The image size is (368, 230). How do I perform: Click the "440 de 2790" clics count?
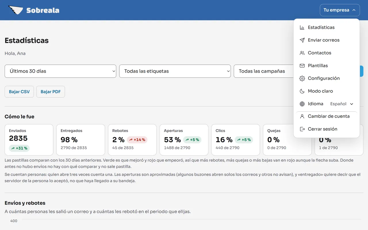[x=227, y=148]
